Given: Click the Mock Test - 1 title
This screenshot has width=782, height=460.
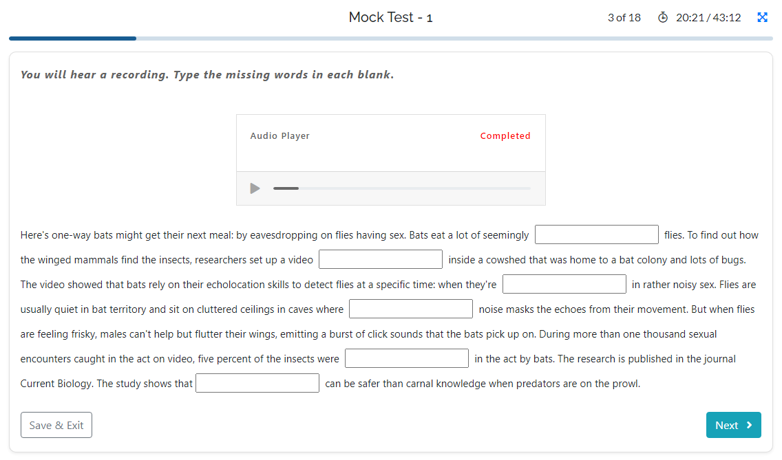Looking at the screenshot, I should [x=390, y=17].
